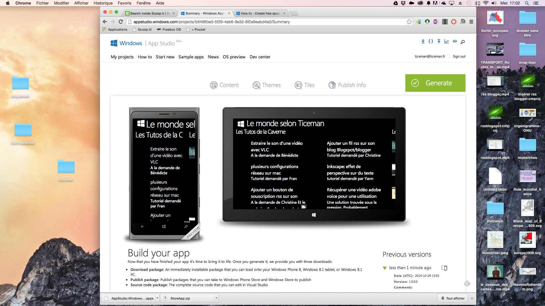The width and height of the screenshot is (545, 306).
Task: Close the downloads bar
Action: (472, 298)
